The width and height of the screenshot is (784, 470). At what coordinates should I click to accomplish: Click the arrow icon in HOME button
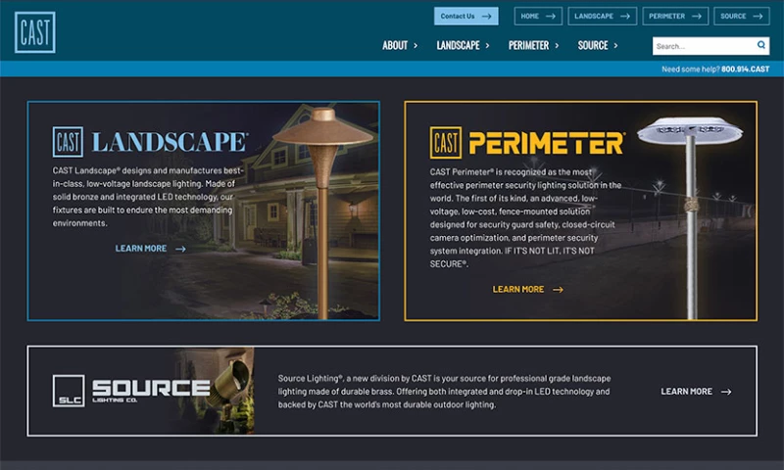point(551,17)
